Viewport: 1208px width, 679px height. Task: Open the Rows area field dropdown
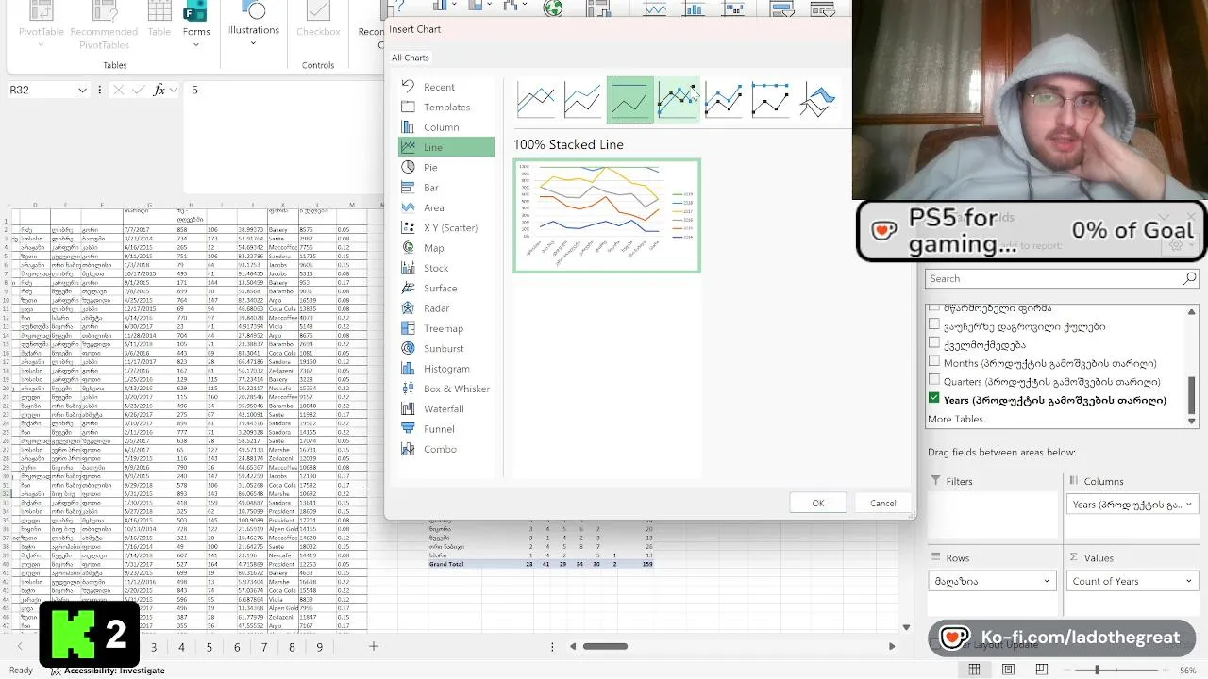(x=1047, y=581)
